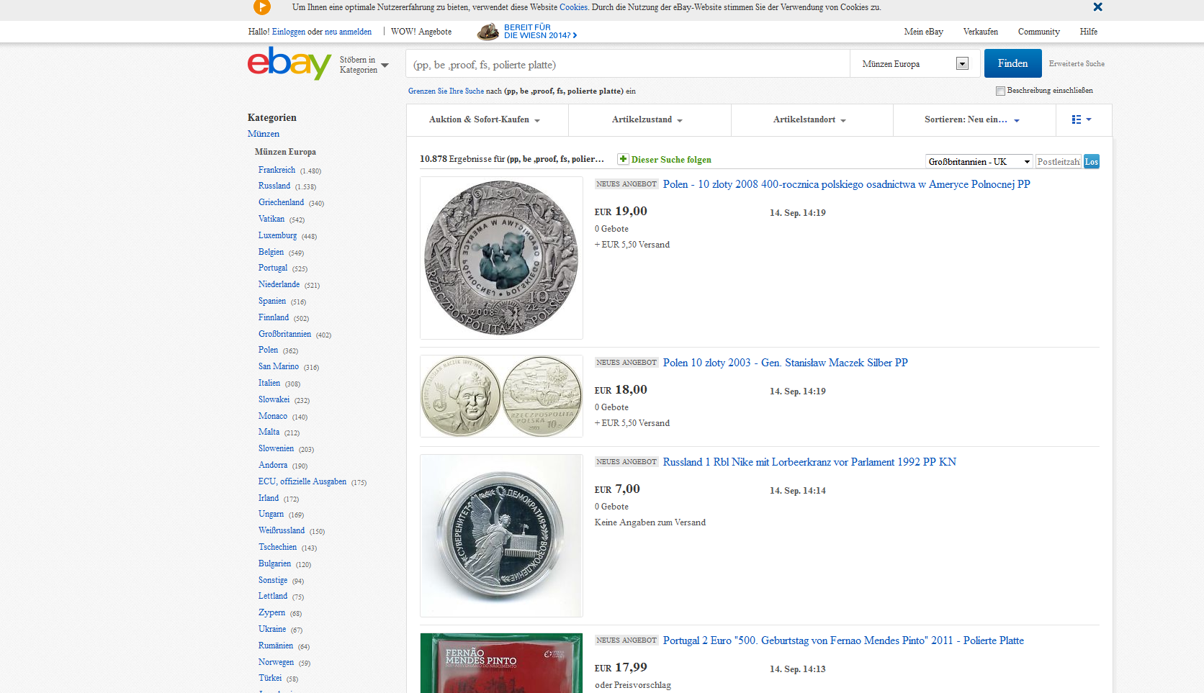Open the Münzen Europa category dropdown arrow
Screen dimensions: 1204x693
pos(962,64)
